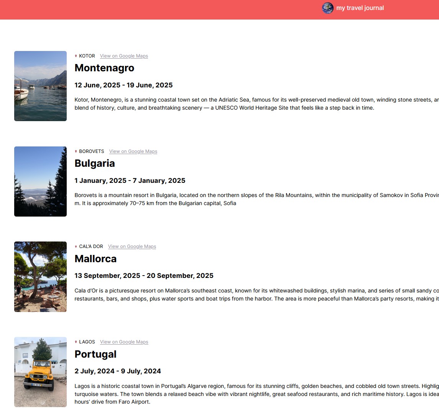Viewport: 439px width, 409px height.
Task: Open the Mallorca seaside terrace photo
Action: [40, 276]
